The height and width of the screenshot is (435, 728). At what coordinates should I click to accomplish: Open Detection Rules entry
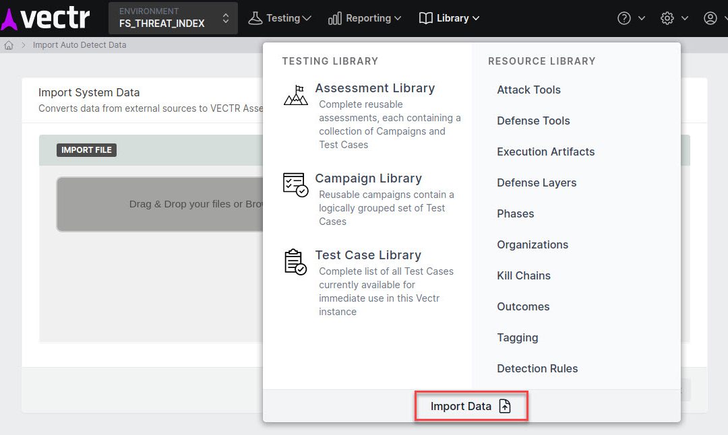tap(537, 368)
